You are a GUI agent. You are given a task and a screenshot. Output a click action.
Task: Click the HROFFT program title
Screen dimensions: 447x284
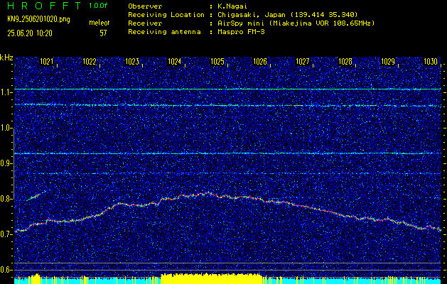click(x=44, y=6)
